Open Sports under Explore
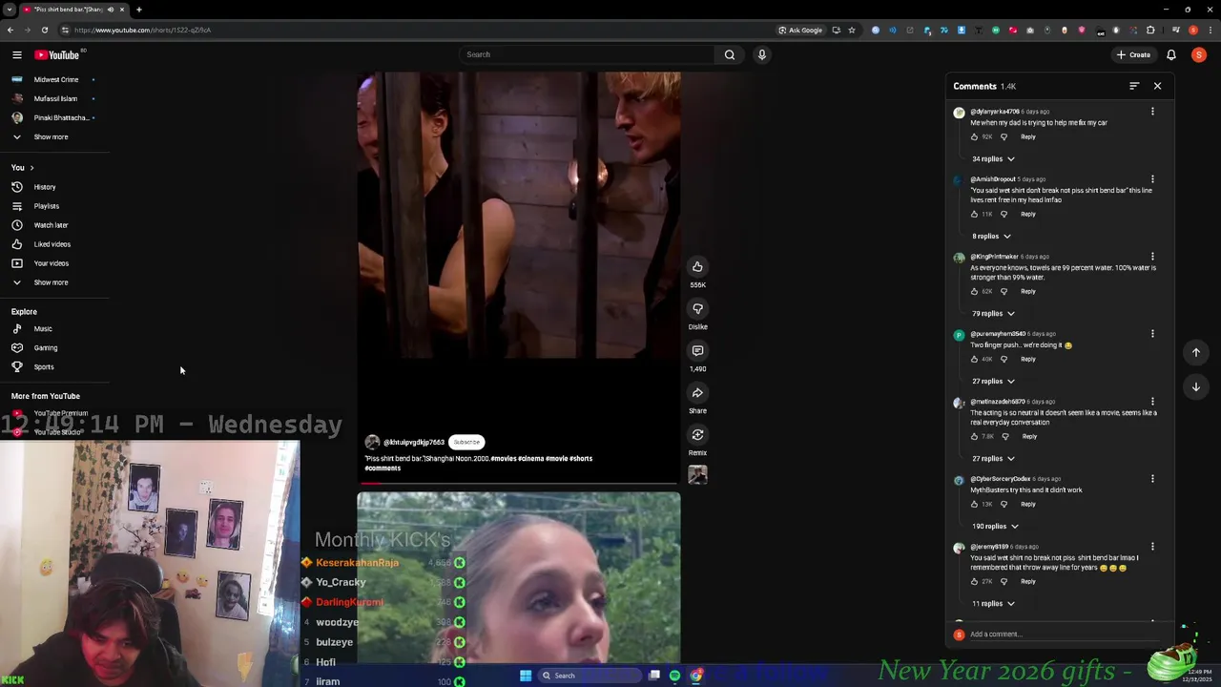Screen dimensions: 1221x687 (x=44, y=367)
